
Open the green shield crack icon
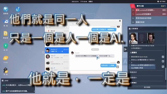tap(5, 46)
